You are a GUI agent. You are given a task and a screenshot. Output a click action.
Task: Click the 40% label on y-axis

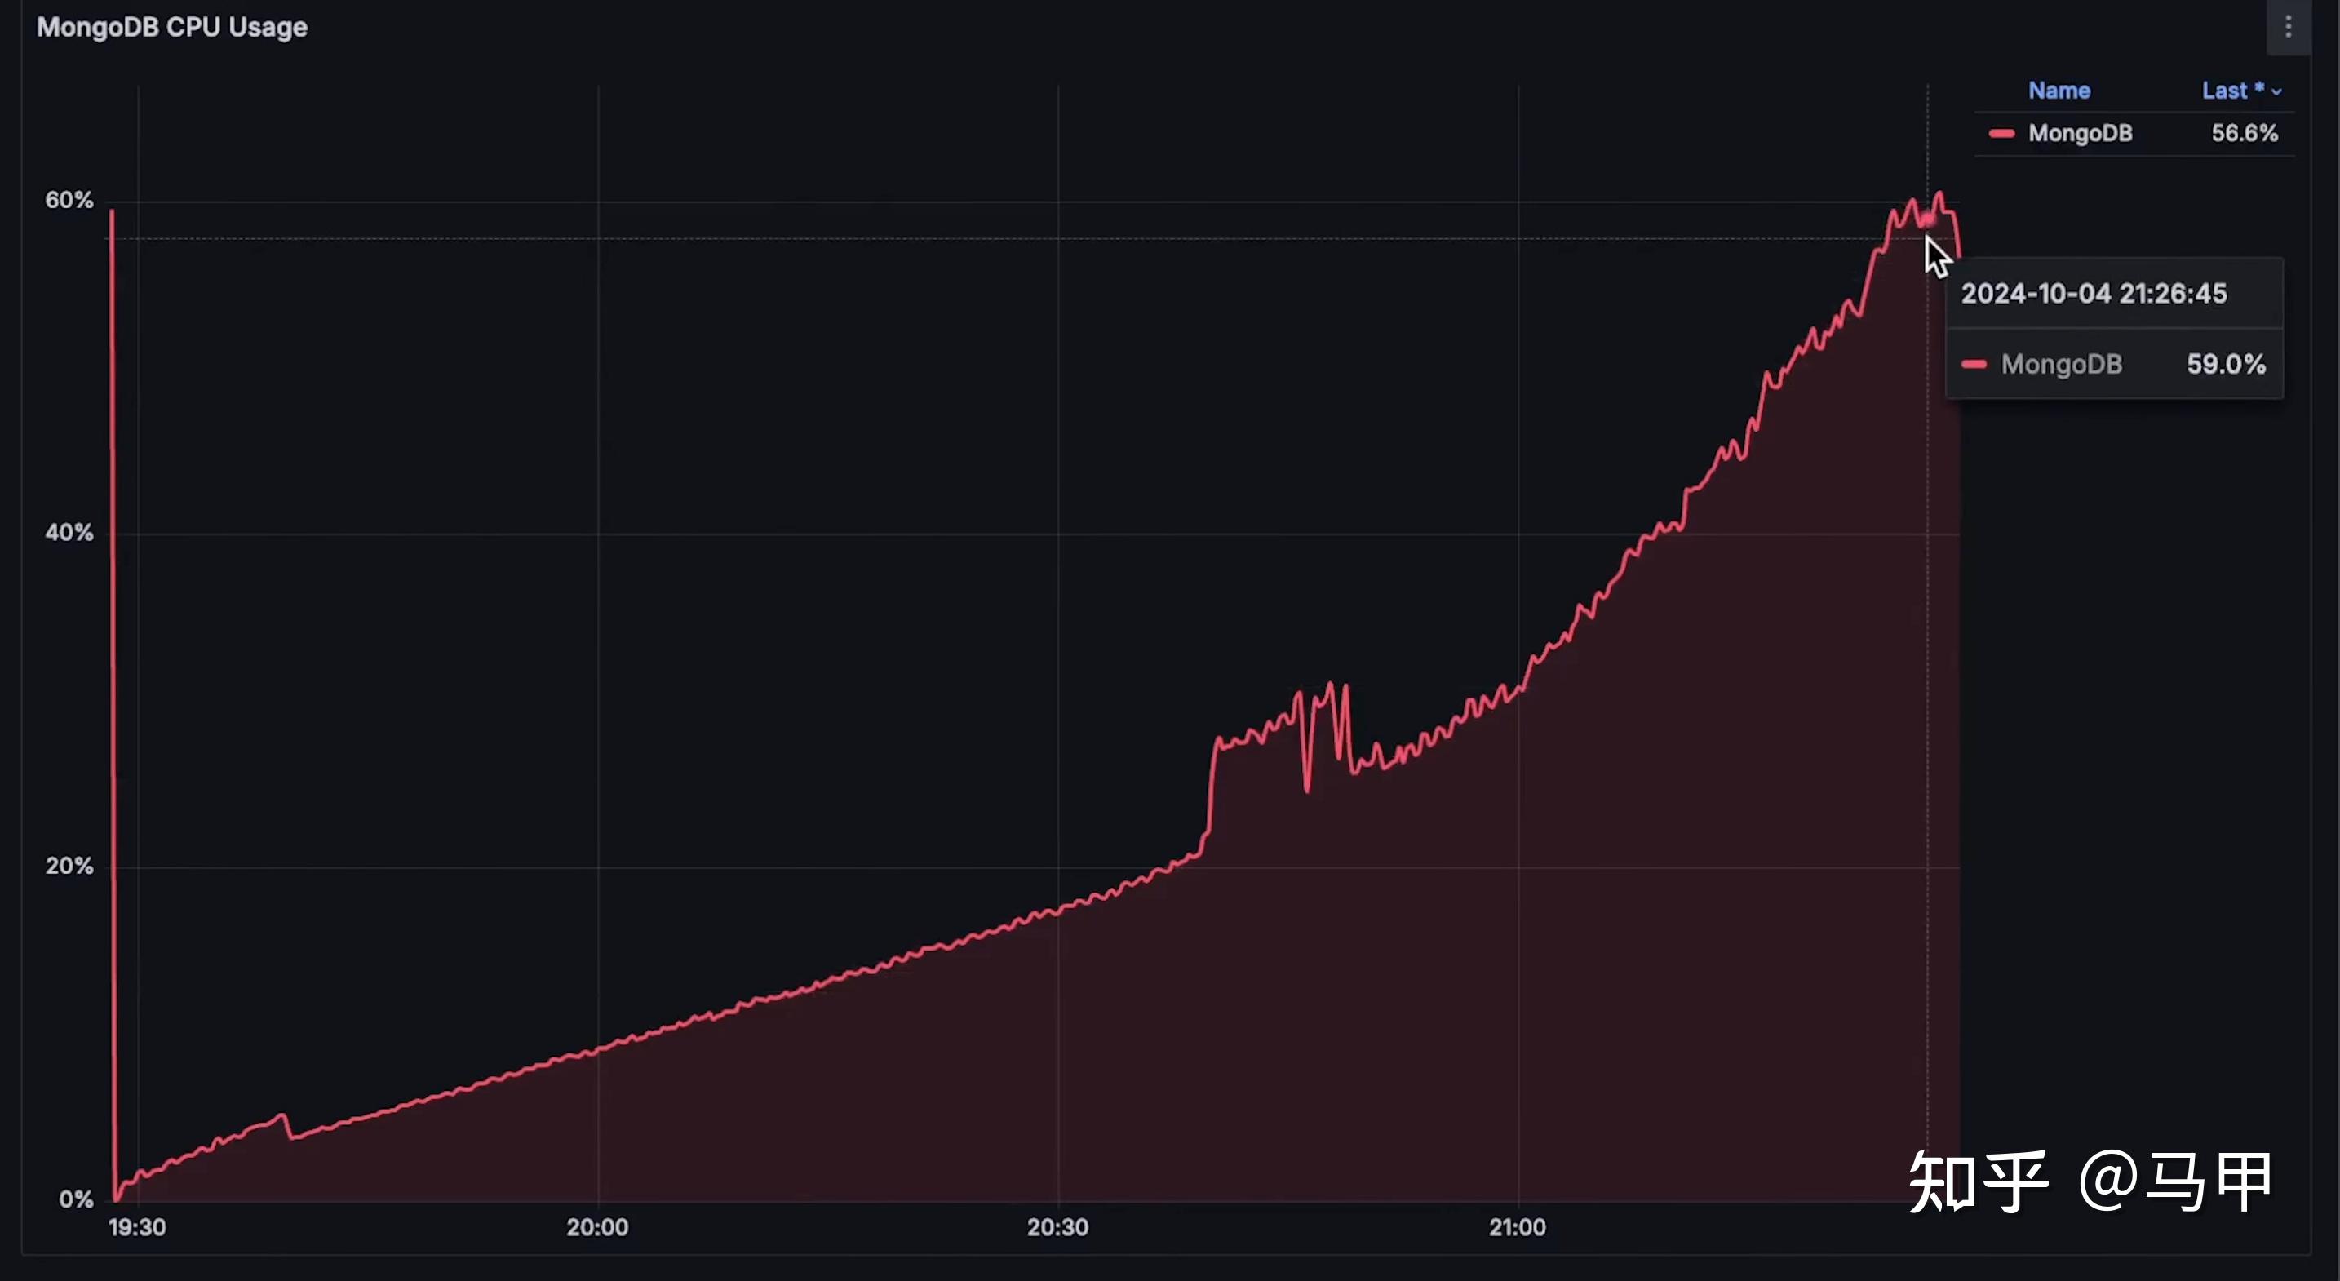pyautogui.click(x=69, y=532)
